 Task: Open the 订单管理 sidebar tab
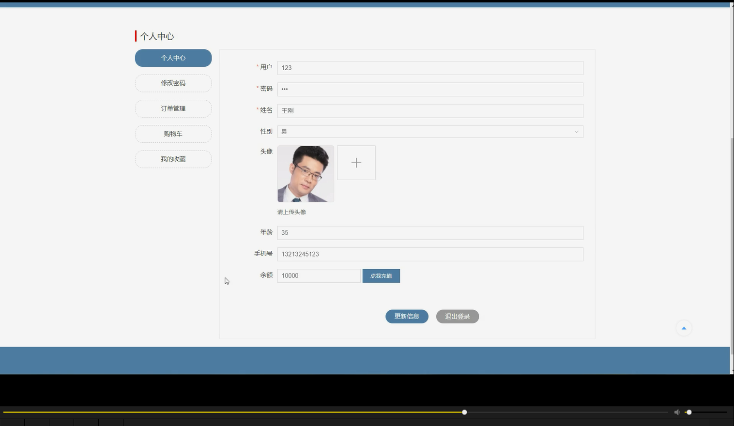[x=173, y=108]
